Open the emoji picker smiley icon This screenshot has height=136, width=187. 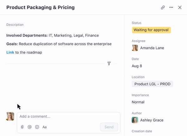[x=37, y=127]
